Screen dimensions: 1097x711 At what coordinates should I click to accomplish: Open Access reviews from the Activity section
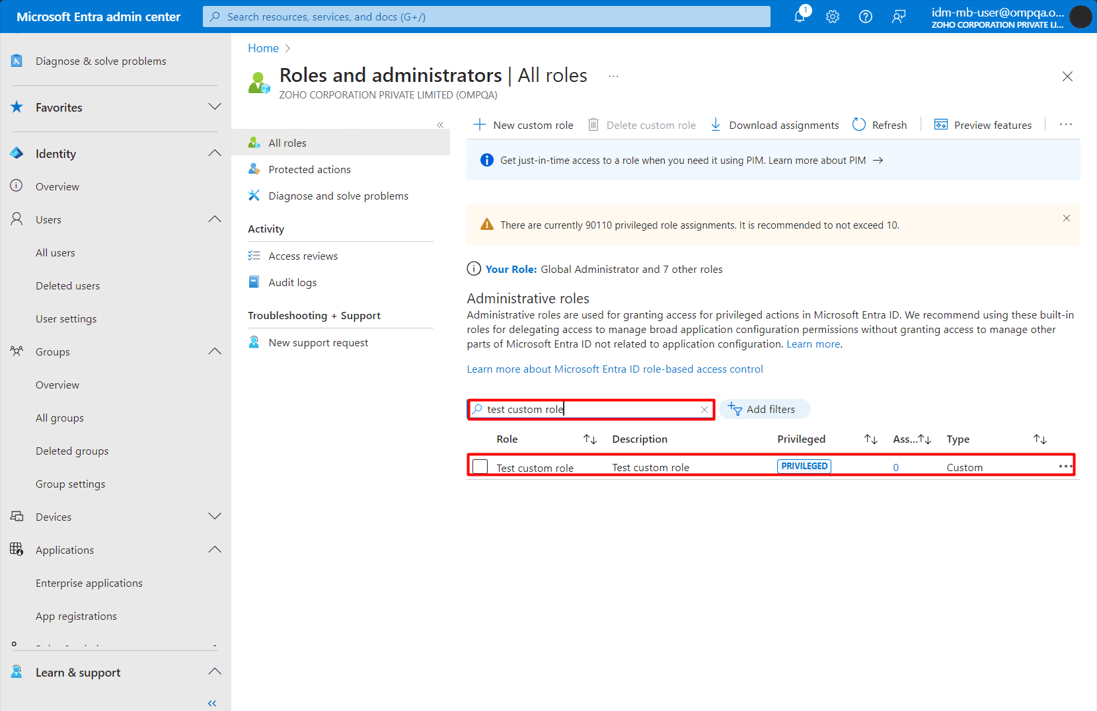[303, 256]
